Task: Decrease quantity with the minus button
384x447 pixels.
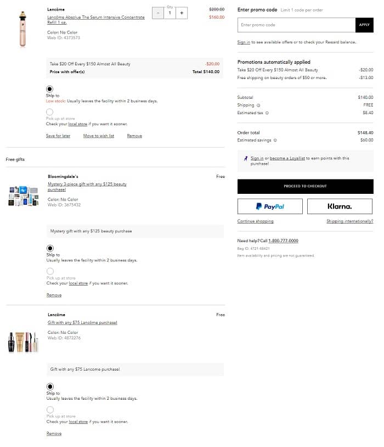Action: (x=157, y=13)
